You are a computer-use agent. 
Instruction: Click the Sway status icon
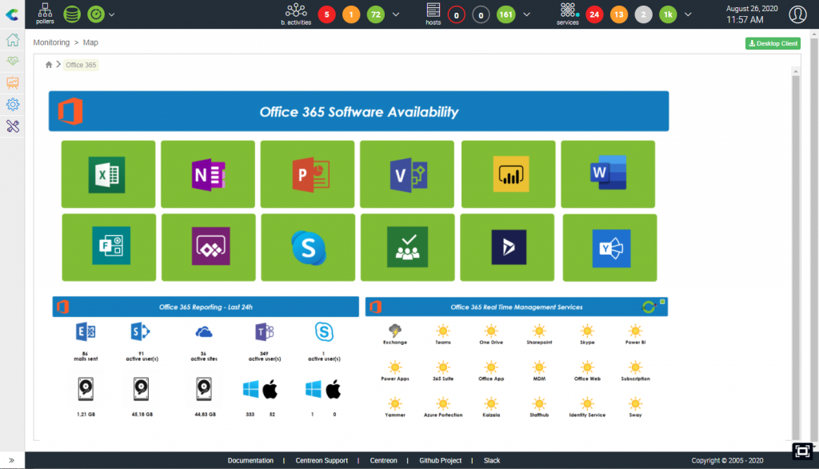coord(635,403)
